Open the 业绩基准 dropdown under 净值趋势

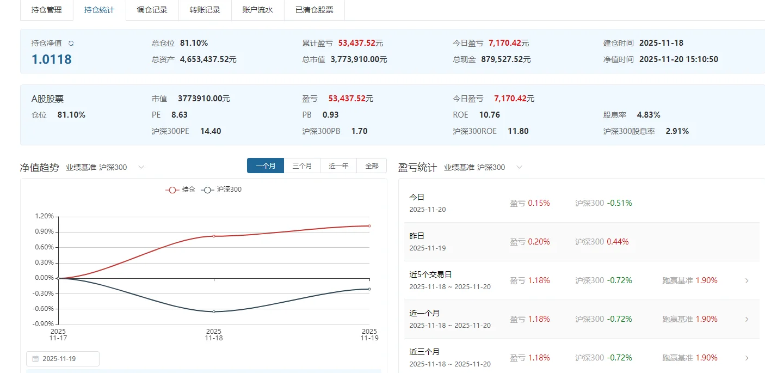click(140, 167)
